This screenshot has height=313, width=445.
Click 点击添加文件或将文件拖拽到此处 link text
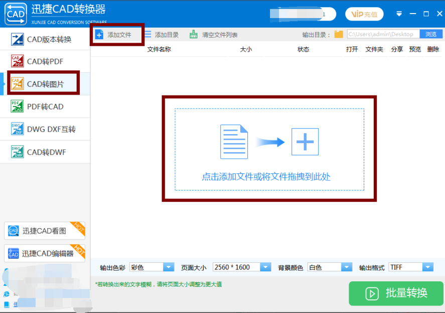266,176
